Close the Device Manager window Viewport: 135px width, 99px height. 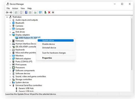pos(130,4)
